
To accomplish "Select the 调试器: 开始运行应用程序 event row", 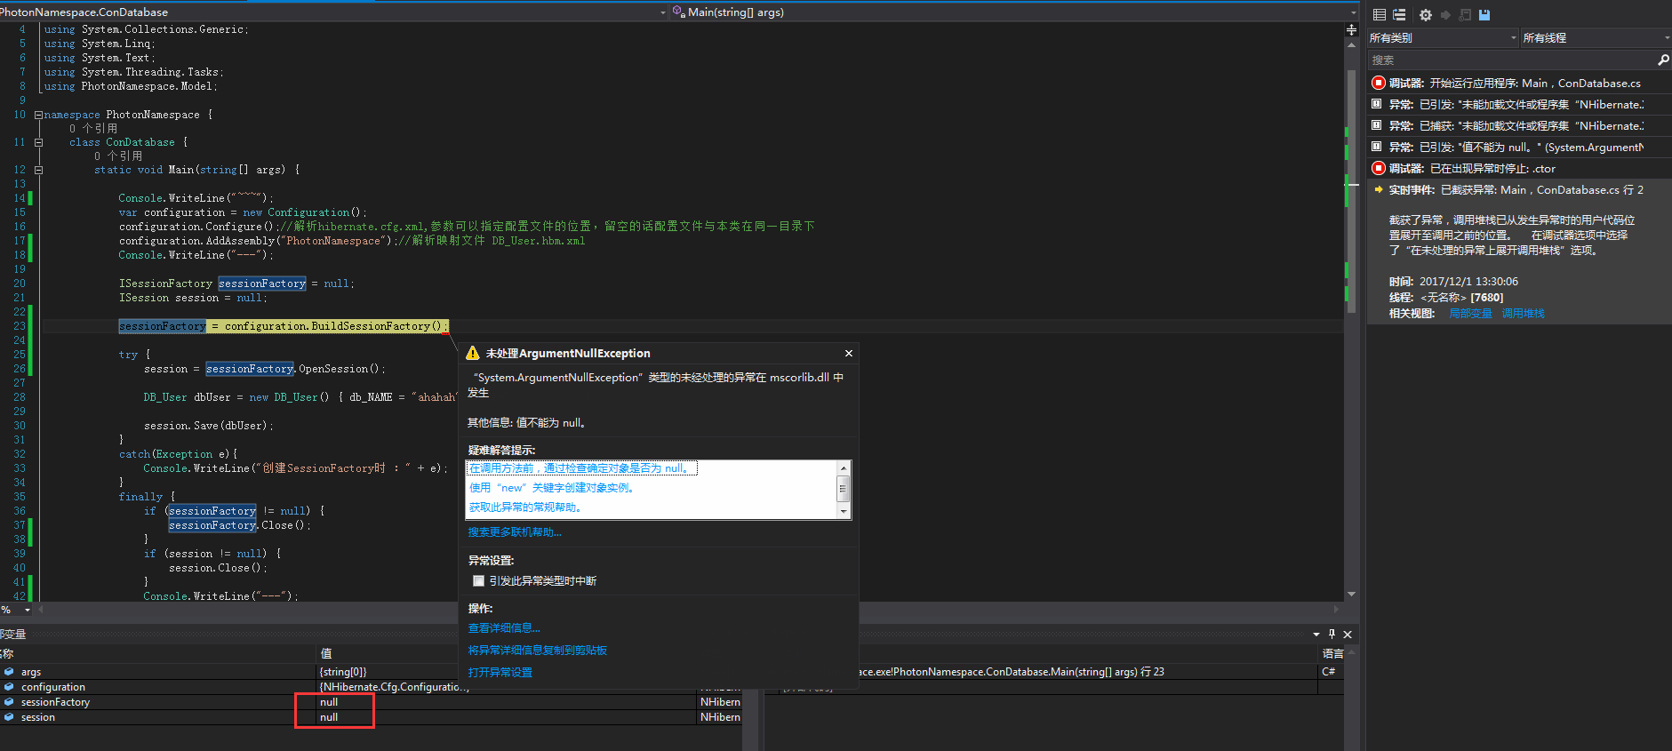I will point(1519,83).
